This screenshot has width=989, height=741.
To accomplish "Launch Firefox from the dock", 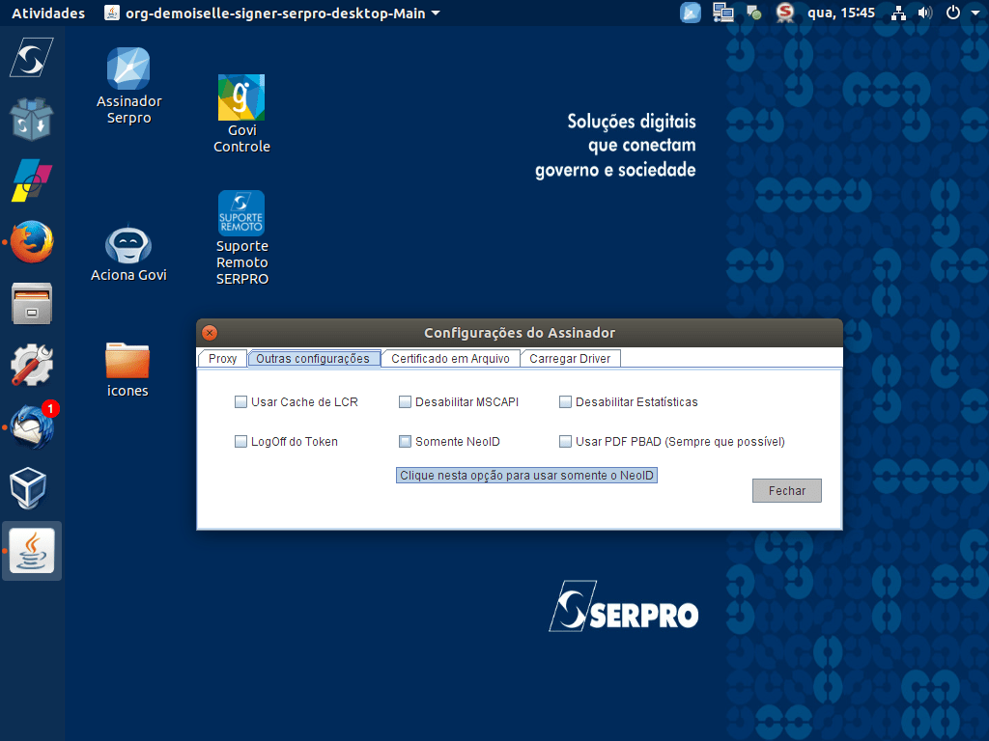I will pos(32,242).
